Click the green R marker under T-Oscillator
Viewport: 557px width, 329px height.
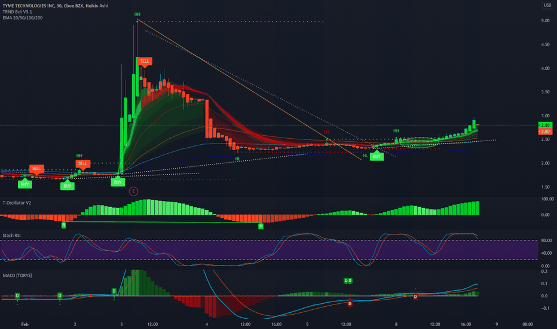(x=63, y=225)
